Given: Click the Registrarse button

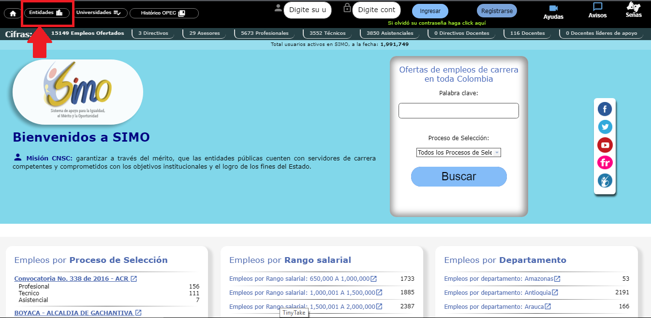Looking at the screenshot, I should point(497,11).
